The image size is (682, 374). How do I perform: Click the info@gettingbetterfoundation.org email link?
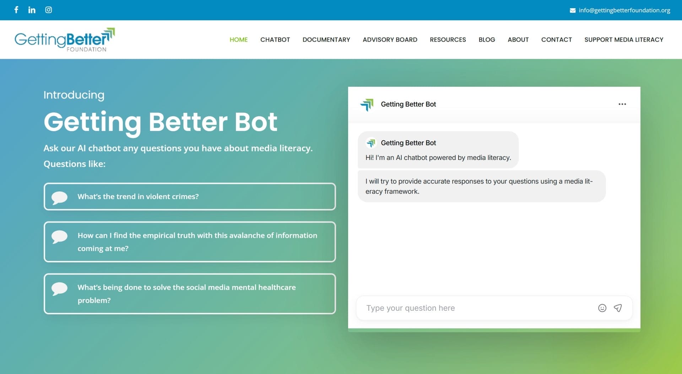coord(624,10)
